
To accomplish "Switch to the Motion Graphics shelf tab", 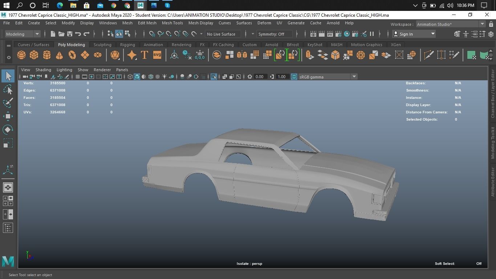I will (366, 45).
